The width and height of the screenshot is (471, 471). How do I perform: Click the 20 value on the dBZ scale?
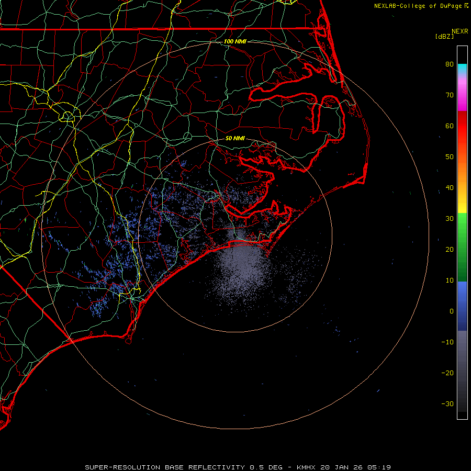tap(450, 250)
